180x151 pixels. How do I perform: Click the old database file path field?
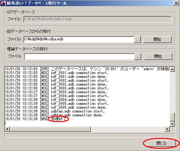pos(79,40)
